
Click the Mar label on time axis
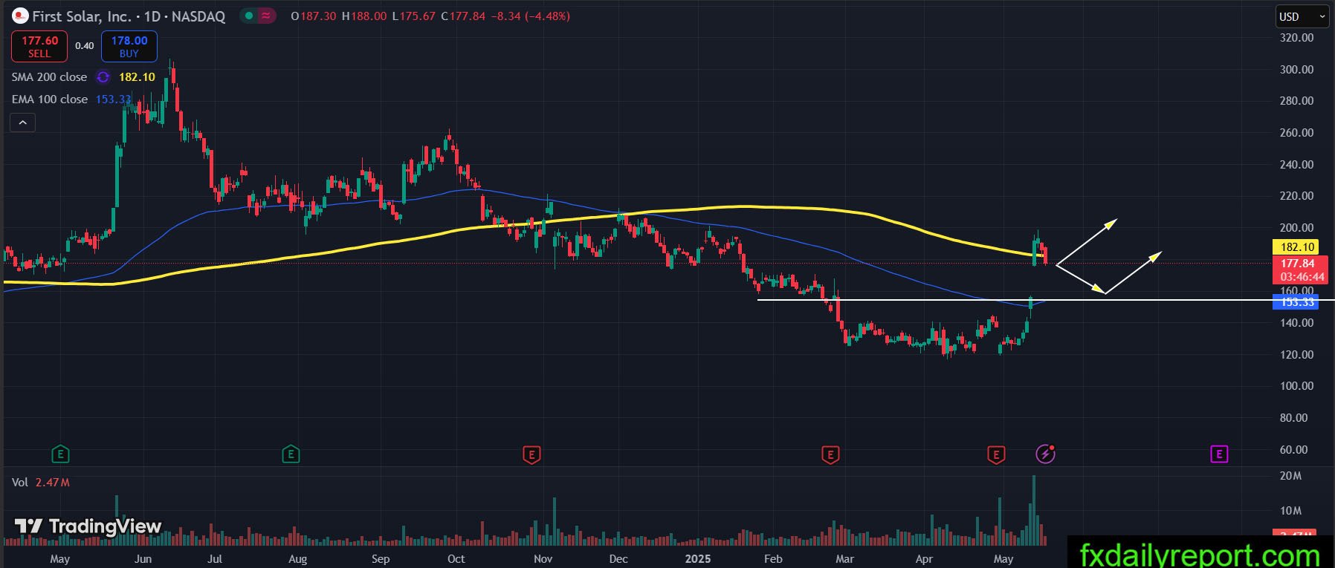844,559
